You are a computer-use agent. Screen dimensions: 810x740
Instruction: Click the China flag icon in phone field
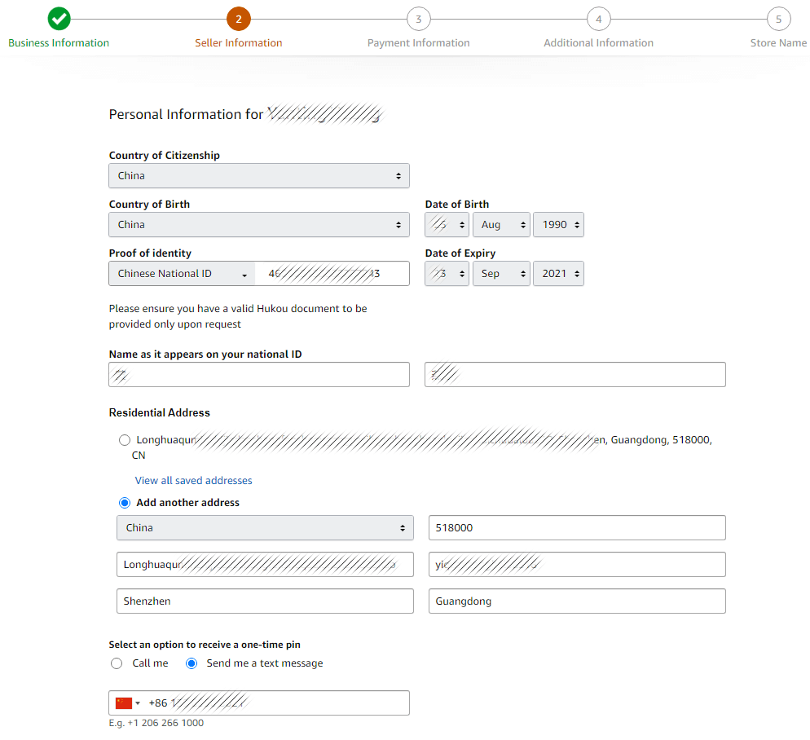click(124, 703)
